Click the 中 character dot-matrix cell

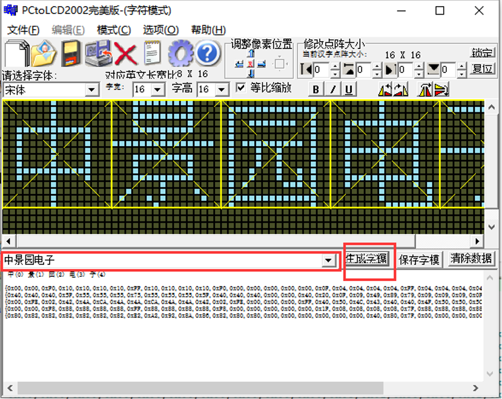(57, 154)
